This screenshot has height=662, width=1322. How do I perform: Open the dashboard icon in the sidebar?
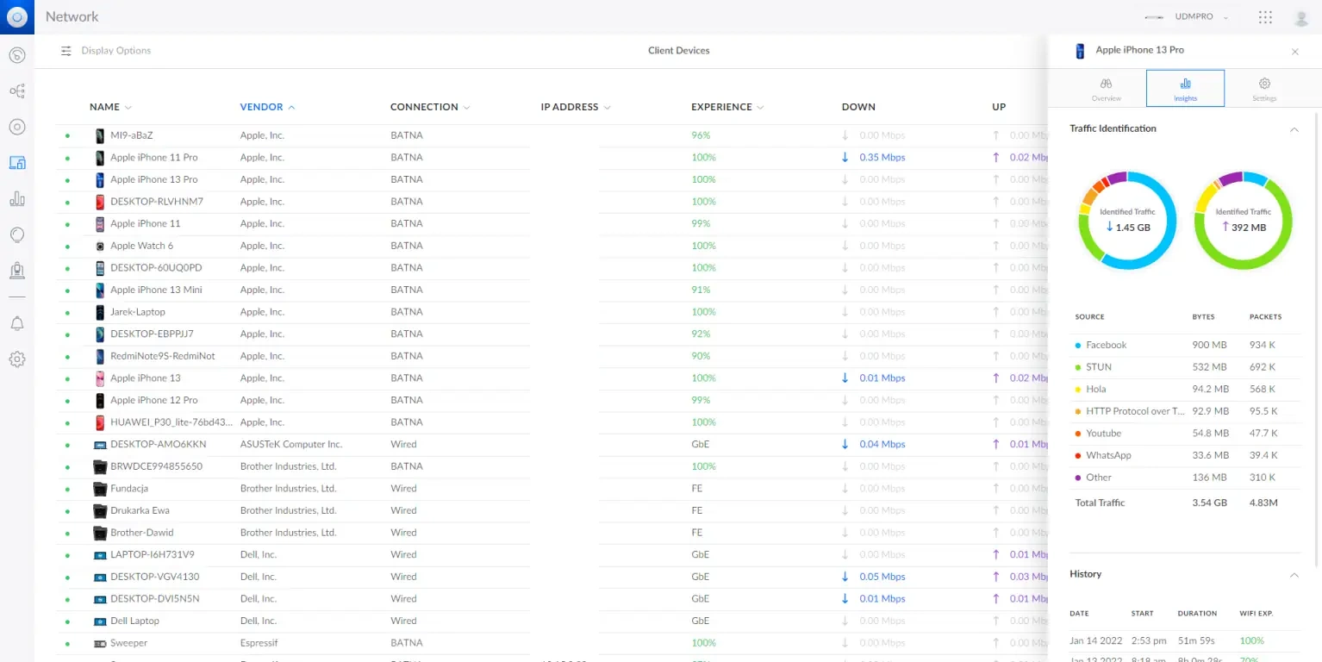tap(16, 55)
